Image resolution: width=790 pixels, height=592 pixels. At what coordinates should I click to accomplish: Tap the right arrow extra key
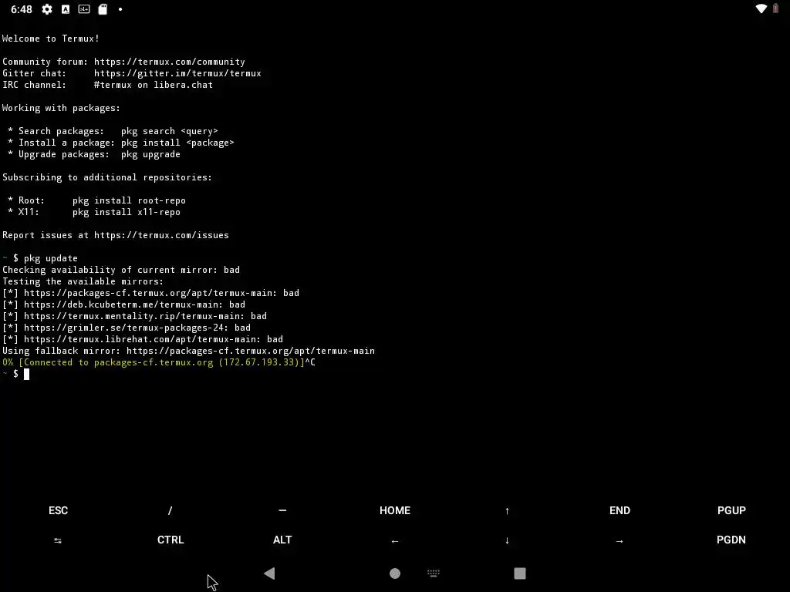620,541
